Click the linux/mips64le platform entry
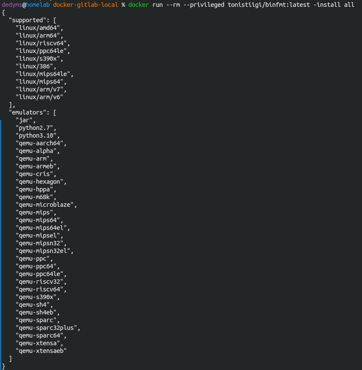The width and height of the screenshot is (362, 370). pyautogui.click(x=43, y=74)
